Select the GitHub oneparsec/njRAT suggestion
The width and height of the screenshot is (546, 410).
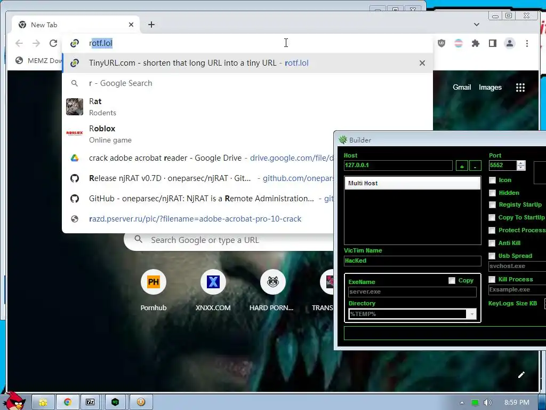point(198,199)
